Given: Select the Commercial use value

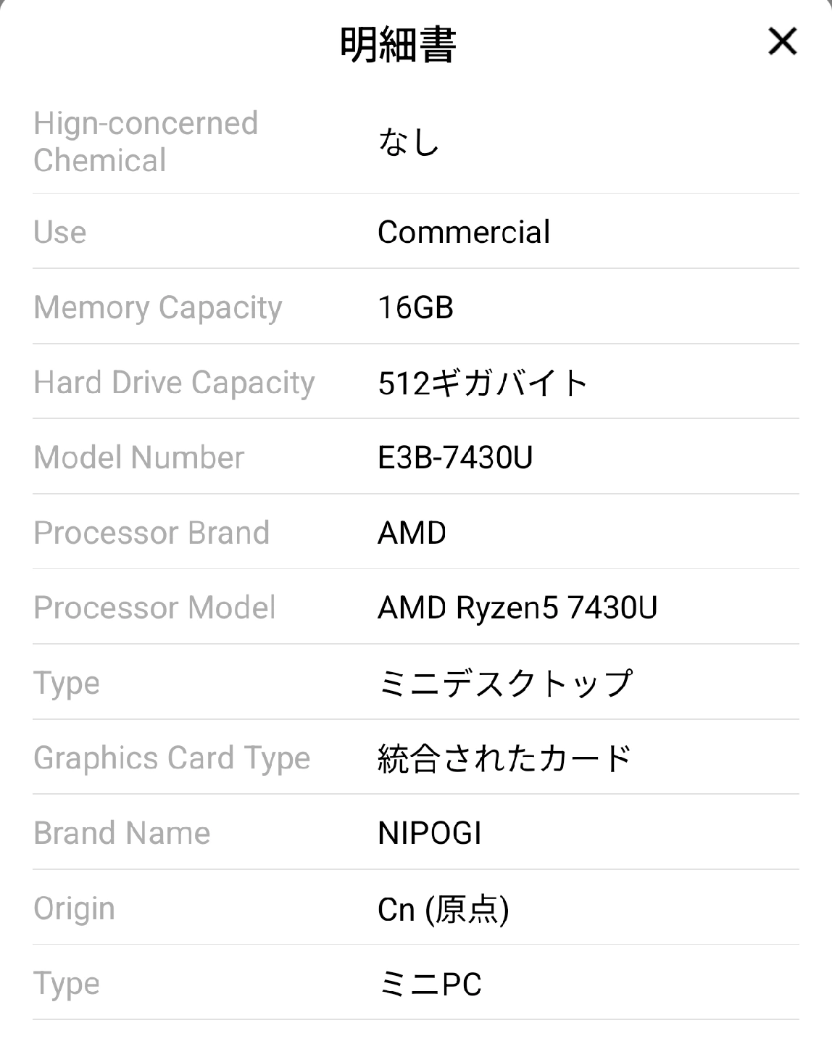Looking at the screenshot, I should tap(464, 233).
